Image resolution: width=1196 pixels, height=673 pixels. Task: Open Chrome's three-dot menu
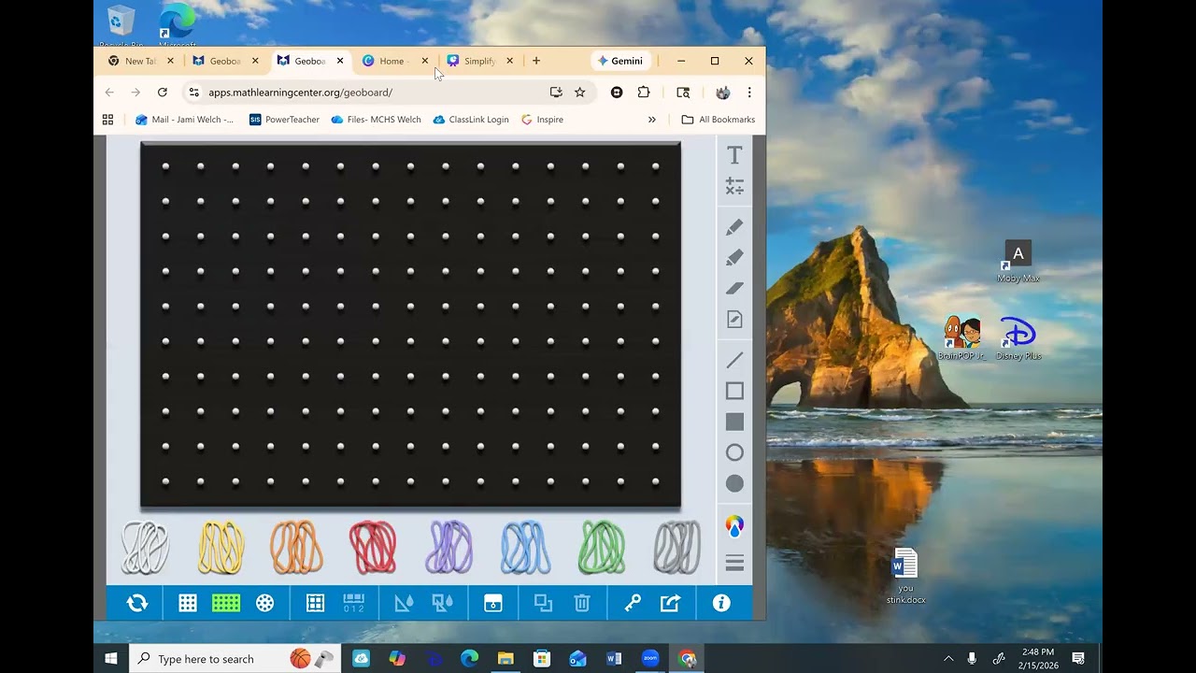coord(749,93)
